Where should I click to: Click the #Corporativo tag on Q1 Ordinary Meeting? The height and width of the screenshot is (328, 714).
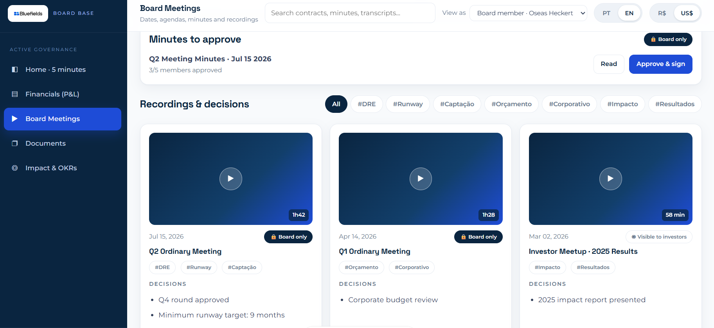[x=412, y=267]
